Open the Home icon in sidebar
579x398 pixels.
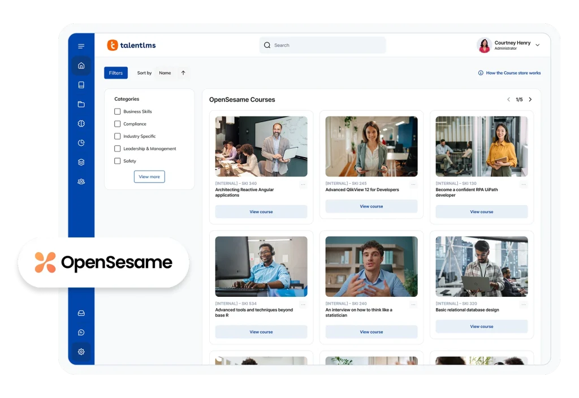tap(81, 66)
